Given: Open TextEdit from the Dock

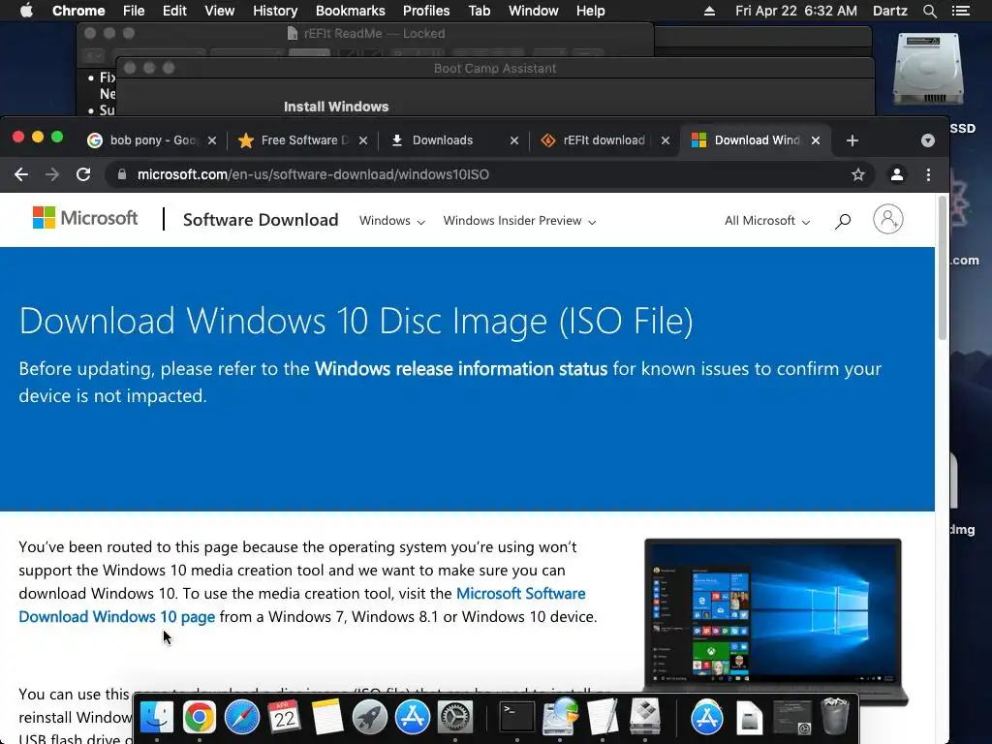Looking at the screenshot, I should click(x=602, y=718).
